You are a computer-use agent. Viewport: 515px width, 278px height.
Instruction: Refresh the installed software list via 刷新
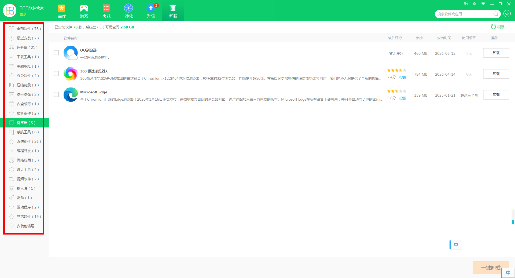pos(498,27)
